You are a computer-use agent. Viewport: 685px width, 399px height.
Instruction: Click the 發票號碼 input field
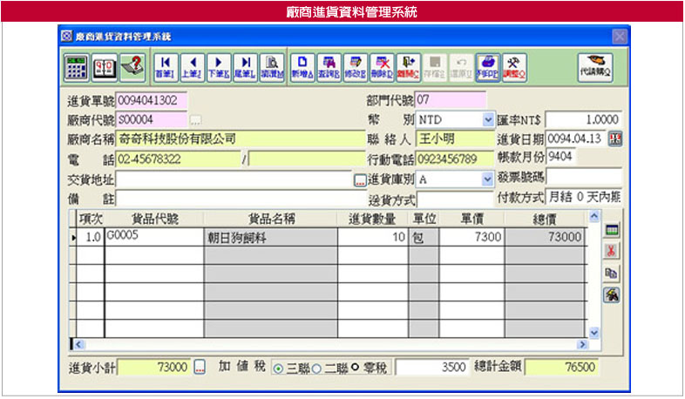click(583, 179)
